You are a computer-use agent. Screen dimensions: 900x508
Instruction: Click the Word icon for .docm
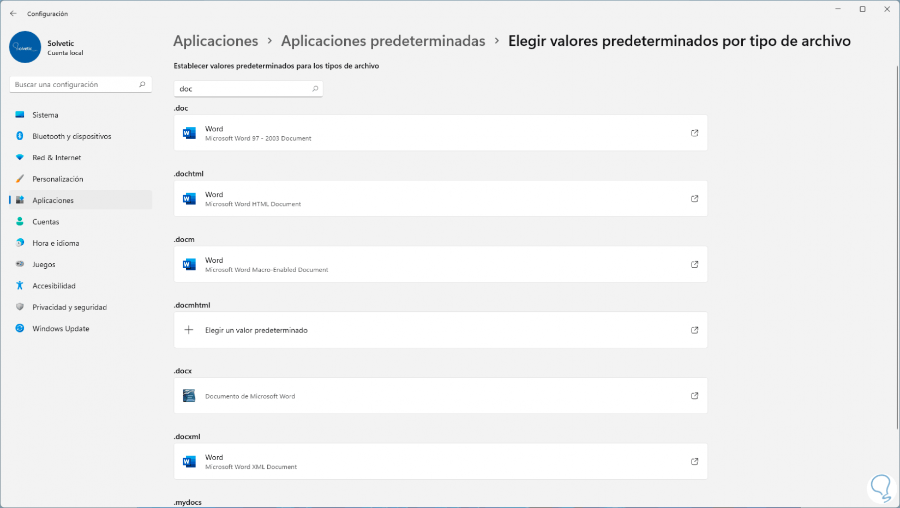tap(189, 264)
